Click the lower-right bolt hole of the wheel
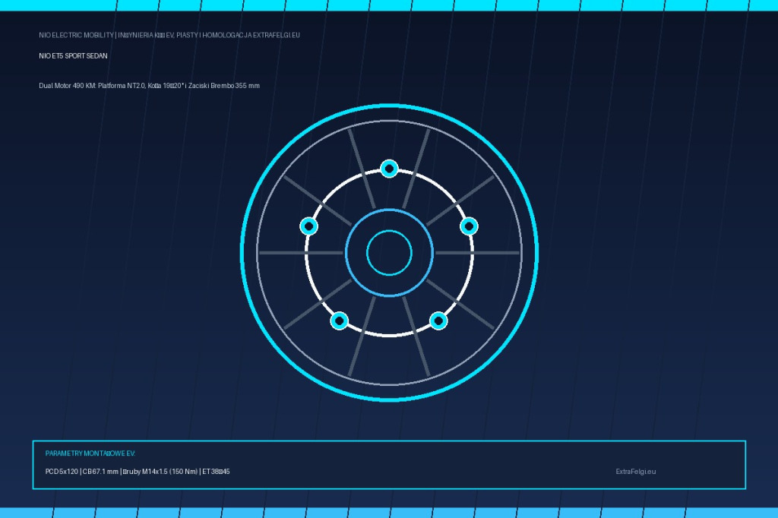 click(438, 321)
